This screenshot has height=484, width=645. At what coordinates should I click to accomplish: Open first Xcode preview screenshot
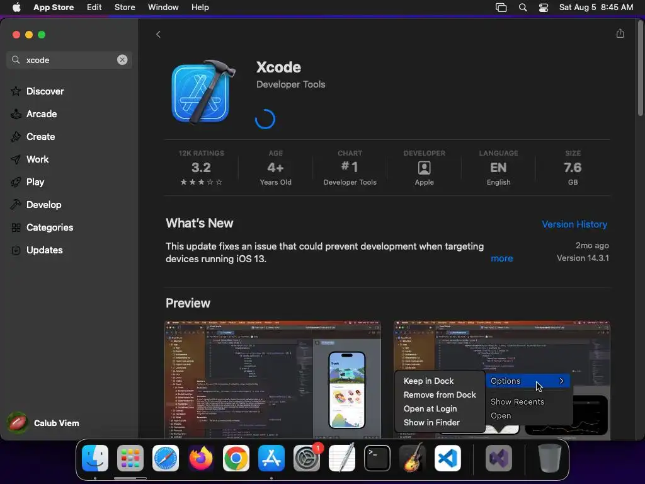coord(273,379)
